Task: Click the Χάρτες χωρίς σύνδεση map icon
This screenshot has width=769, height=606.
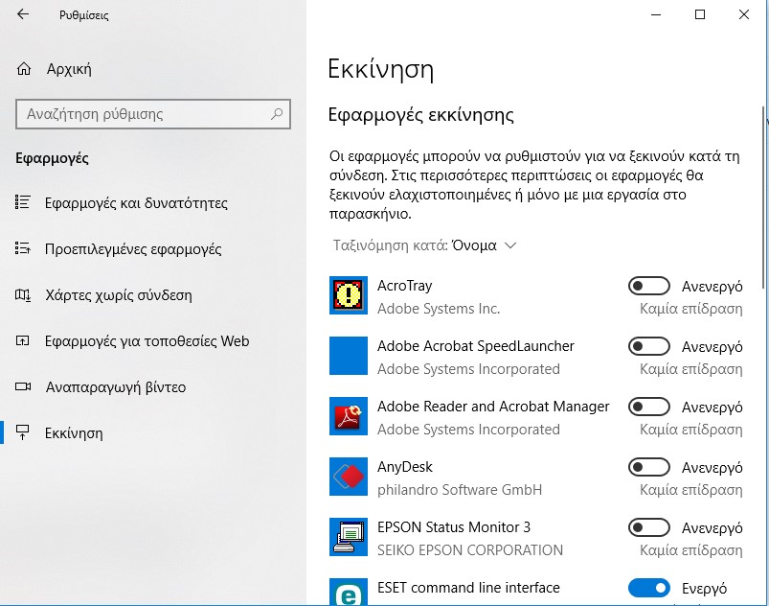Action: pos(23,294)
